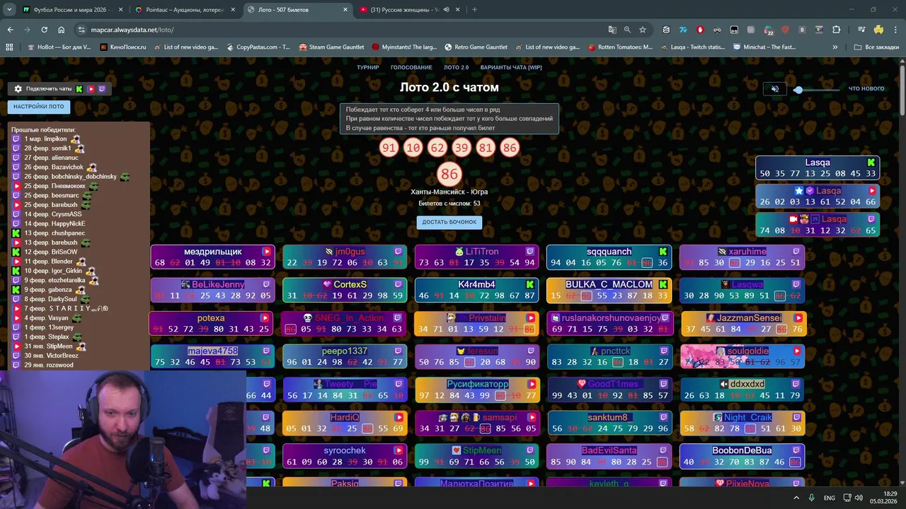The height and width of the screenshot is (509, 906).
Task: Open the media control playlist icon
Action: click(x=861, y=30)
